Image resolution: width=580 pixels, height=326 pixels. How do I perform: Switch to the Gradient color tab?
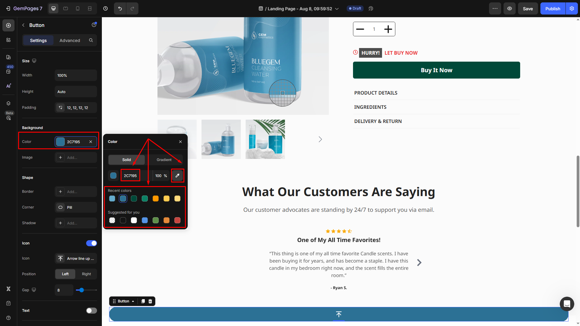164,160
